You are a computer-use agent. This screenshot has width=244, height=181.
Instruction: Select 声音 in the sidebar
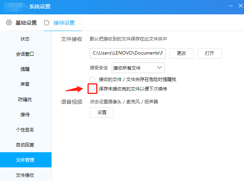[x=25, y=84]
